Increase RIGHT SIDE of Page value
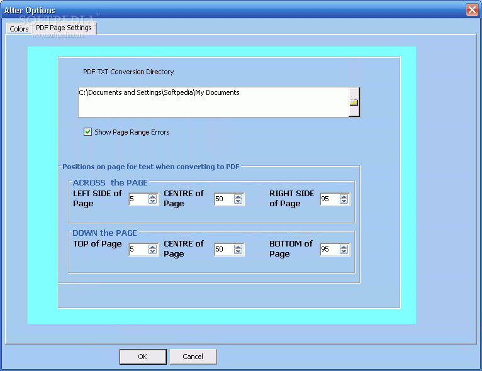This screenshot has width=482, height=371. coord(344,197)
